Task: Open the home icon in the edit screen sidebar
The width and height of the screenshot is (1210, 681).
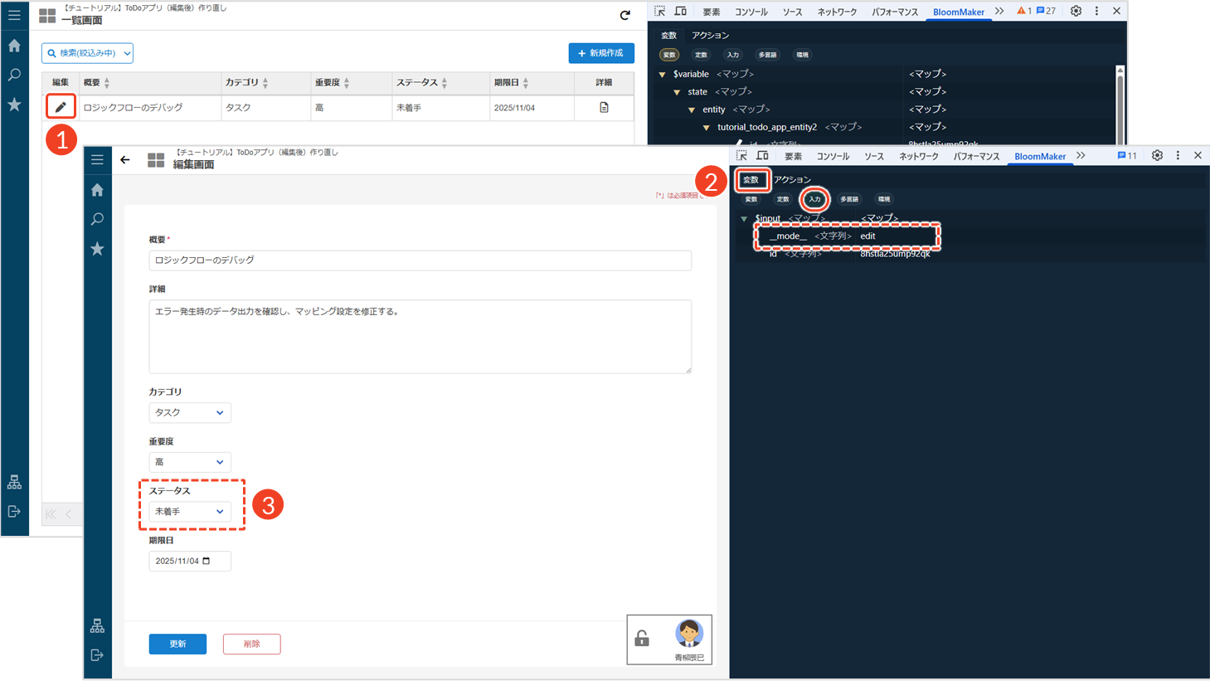Action: coord(97,190)
